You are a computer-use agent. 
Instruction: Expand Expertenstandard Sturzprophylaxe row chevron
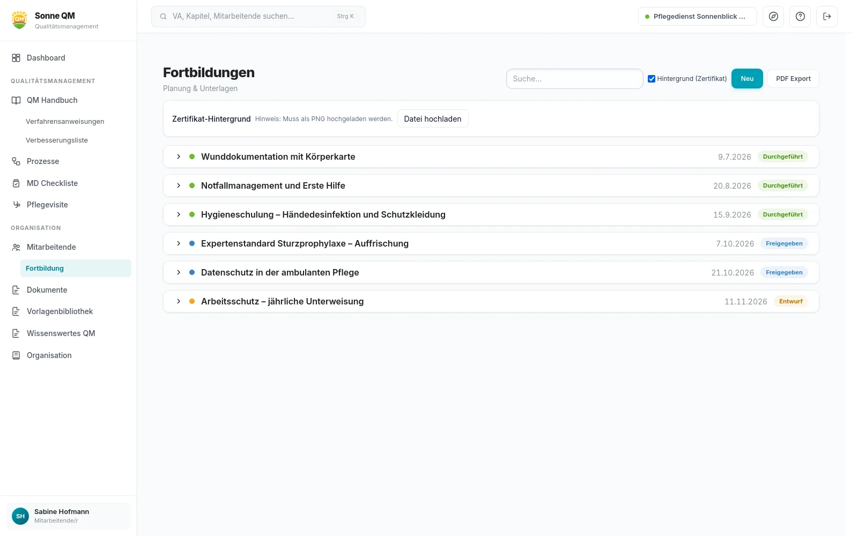click(179, 243)
